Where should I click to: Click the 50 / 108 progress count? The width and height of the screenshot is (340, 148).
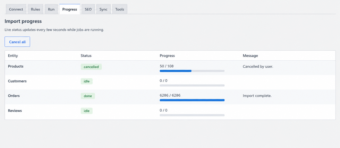point(167,66)
